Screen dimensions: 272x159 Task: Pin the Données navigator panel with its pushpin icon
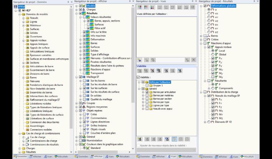[68, 2]
